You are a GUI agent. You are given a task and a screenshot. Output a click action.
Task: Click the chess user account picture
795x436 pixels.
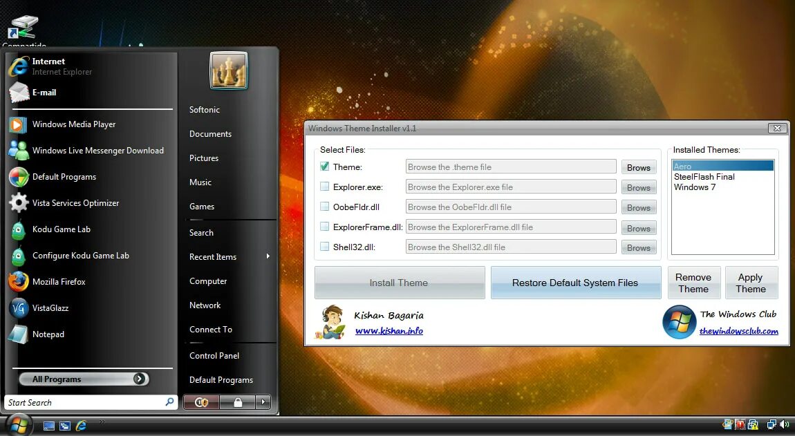point(229,70)
